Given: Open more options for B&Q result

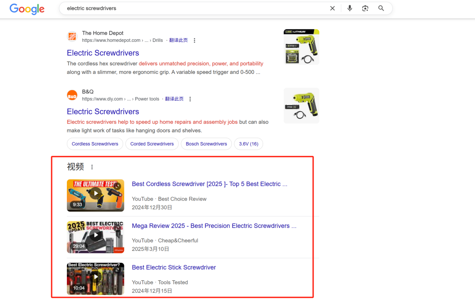Looking at the screenshot, I should pyautogui.click(x=190, y=99).
